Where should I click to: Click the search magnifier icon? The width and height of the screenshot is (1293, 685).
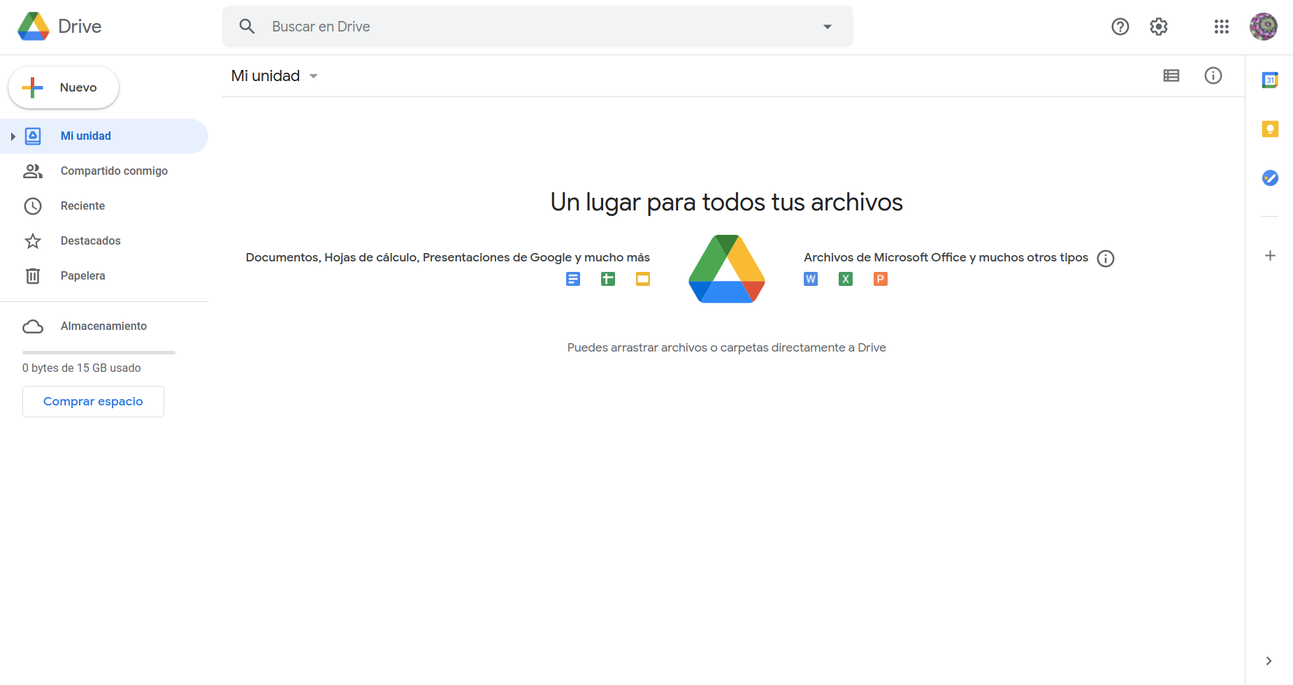247,27
